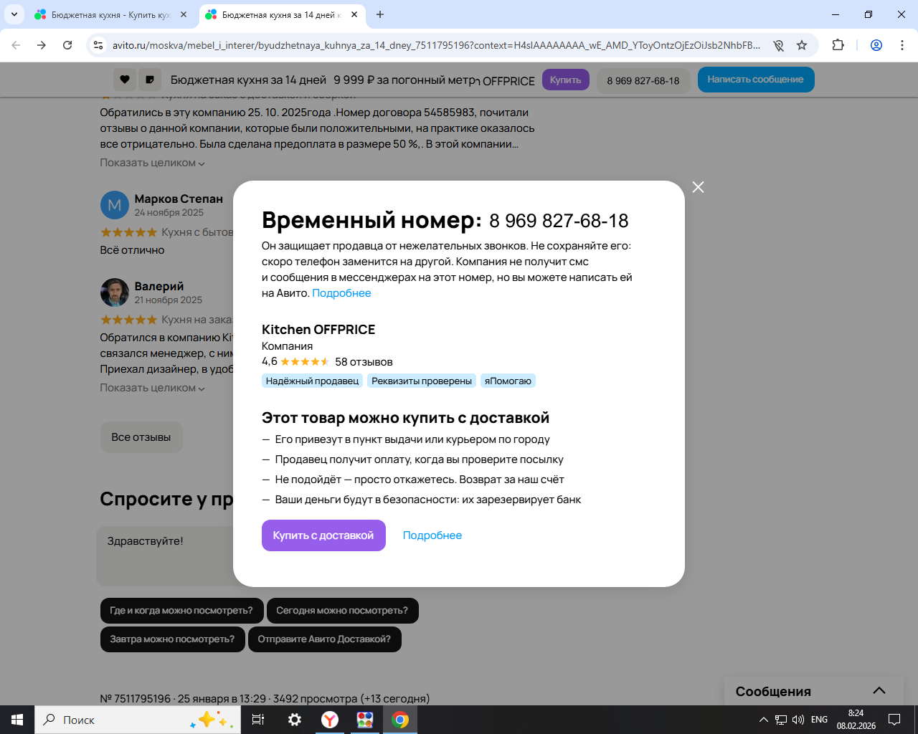The width and height of the screenshot is (918, 734).
Task: Open the note icon next to heart
Action: (150, 80)
